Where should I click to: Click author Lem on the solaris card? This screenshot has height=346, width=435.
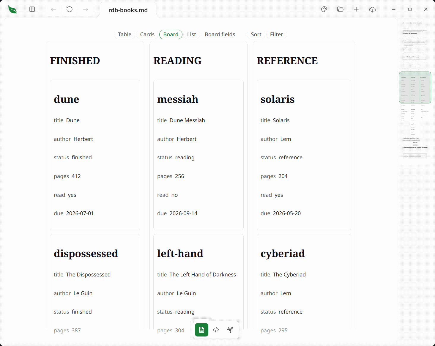point(286,139)
